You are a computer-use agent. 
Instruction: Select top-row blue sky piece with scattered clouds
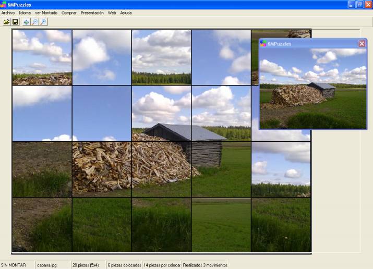point(221,57)
